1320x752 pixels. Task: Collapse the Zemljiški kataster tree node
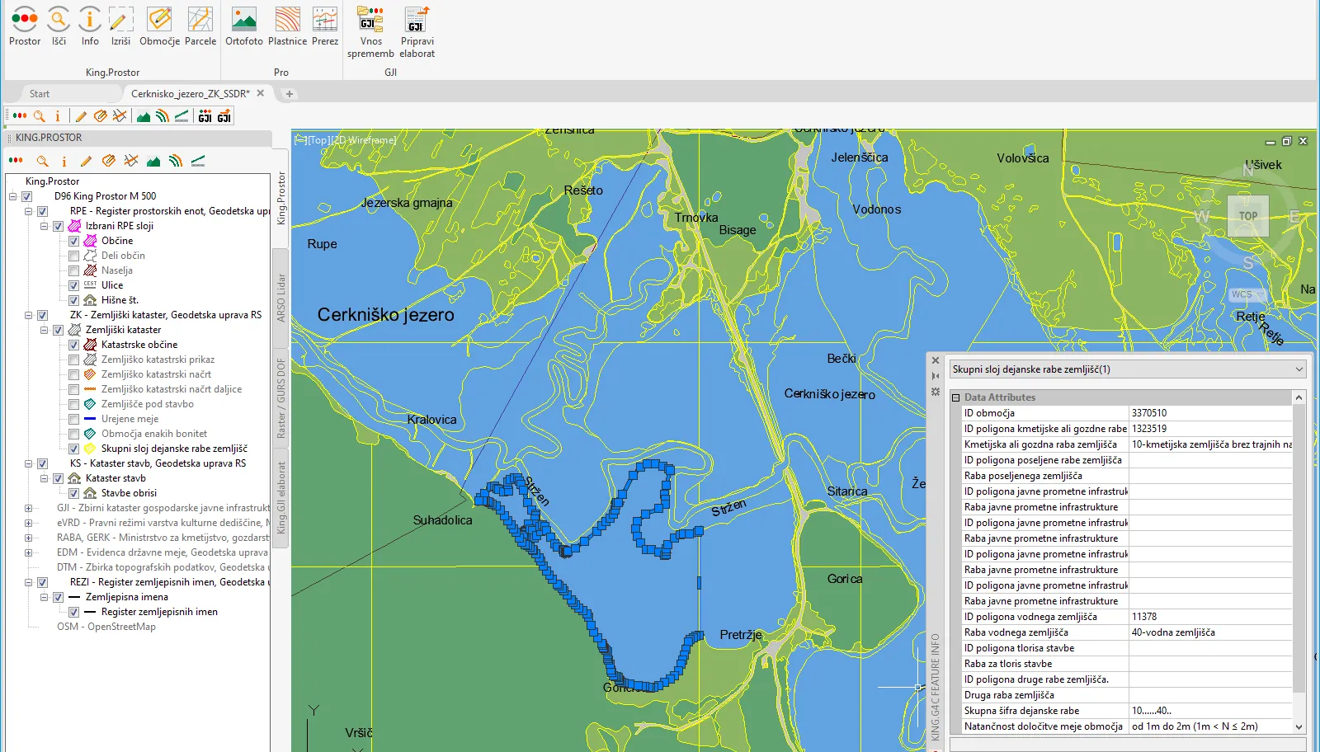44,330
